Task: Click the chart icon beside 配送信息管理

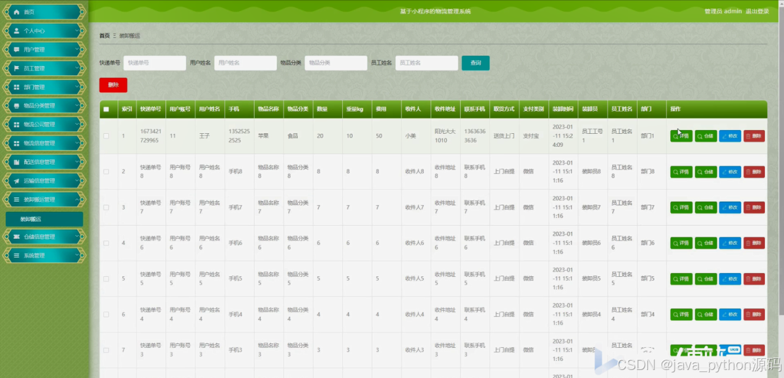Action: (16, 162)
